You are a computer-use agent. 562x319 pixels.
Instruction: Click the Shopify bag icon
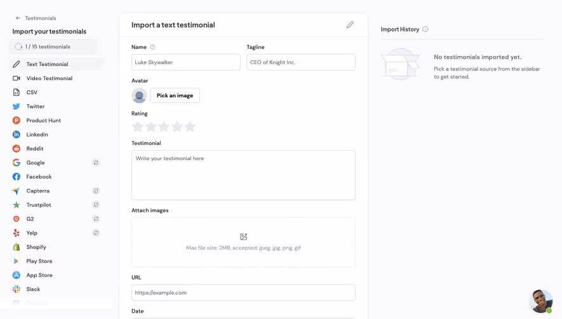[x=17, y=247]
